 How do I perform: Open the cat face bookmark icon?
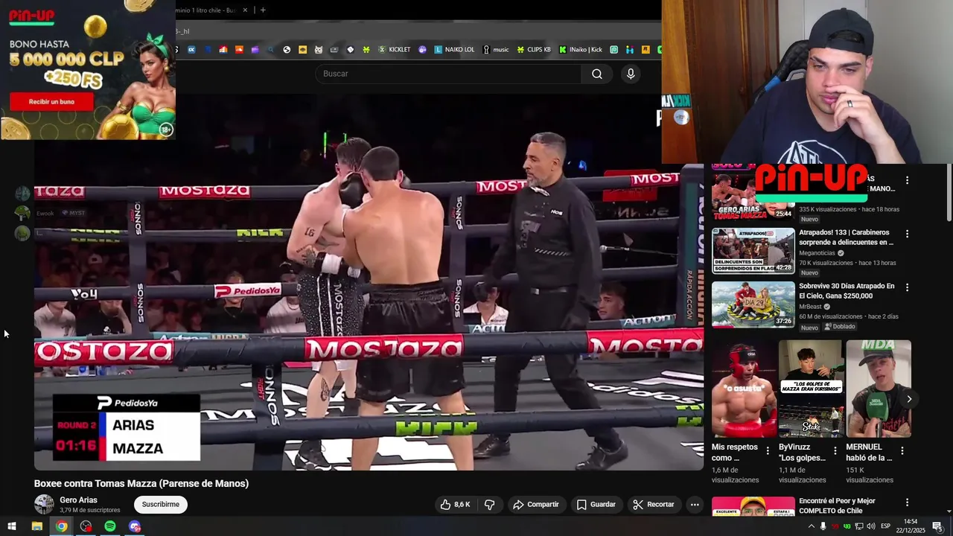click(319, 50)
